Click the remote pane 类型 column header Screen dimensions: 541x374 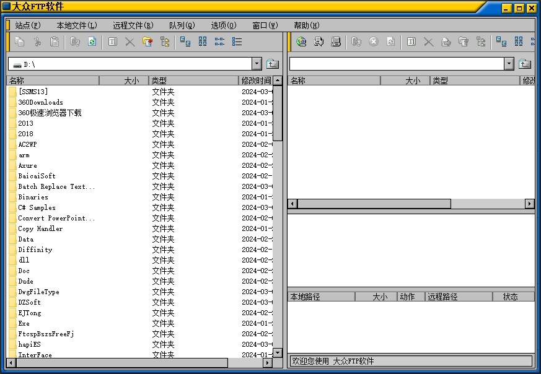[475, 80]
